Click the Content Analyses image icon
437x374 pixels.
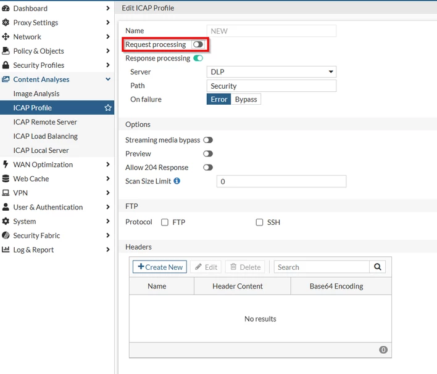[x=6, y=79]
